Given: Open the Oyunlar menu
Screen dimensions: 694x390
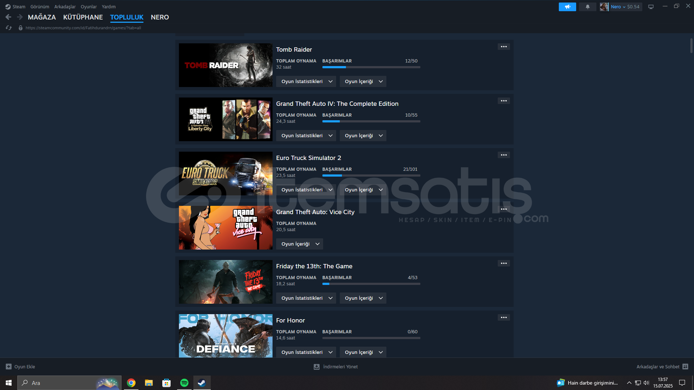Looking at the screenshot, I should pyautogui.click(x=89, y=6).
